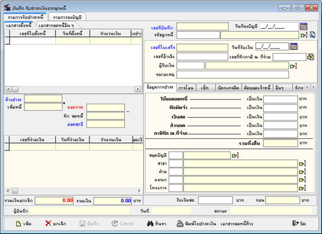Screen dimensions: 322x234
Task: Click the withholding tax document icon
Action: [310, 57]
